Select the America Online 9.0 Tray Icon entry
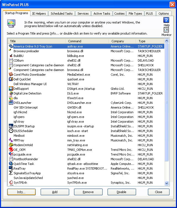The image size is (177, 208). pos(33,46)
